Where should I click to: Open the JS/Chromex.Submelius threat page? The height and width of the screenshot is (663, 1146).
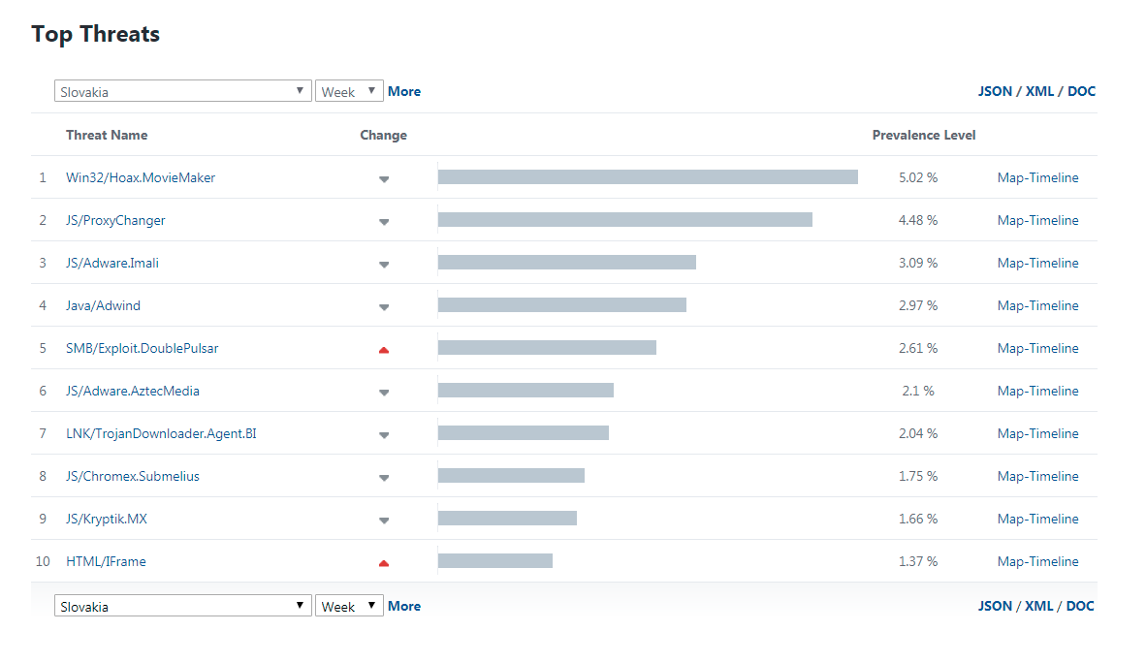[132, 477]
